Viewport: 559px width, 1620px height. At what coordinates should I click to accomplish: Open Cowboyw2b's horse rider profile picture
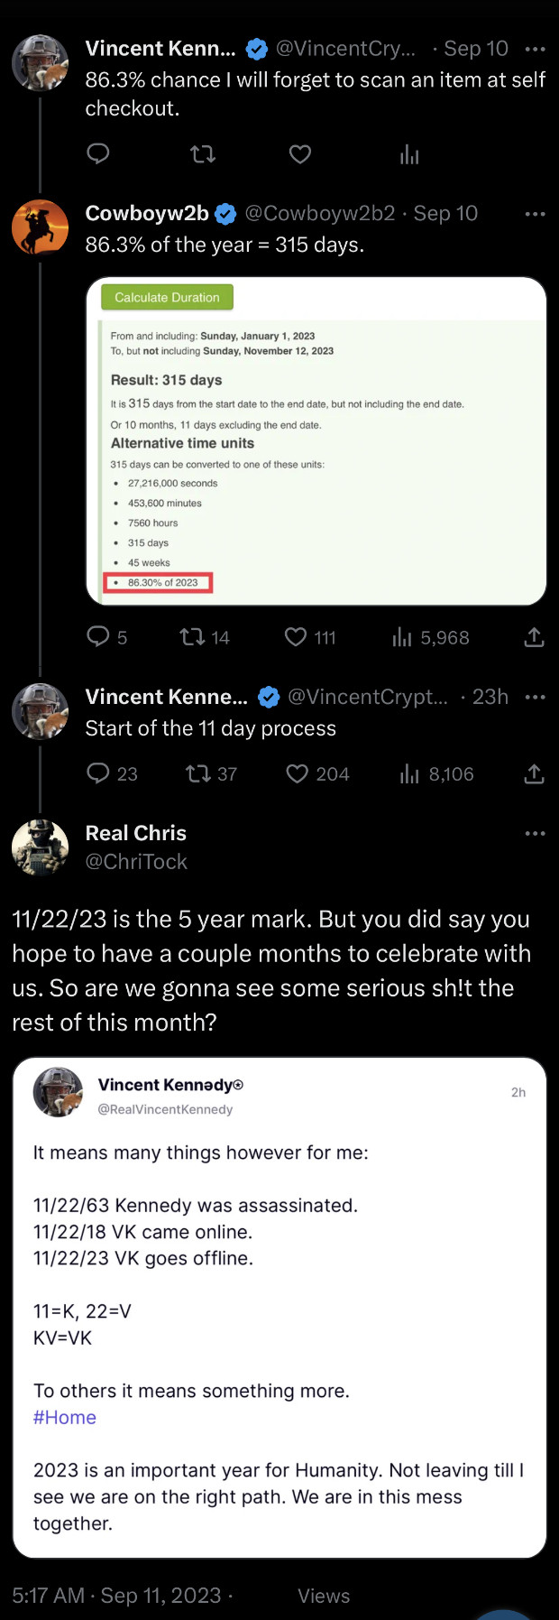coord(41,227)
